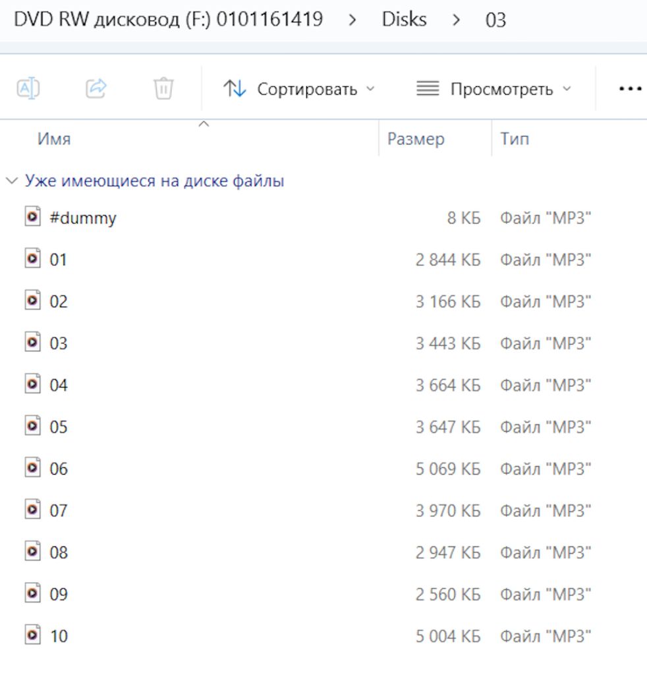Open the three-dot more options menu
647x675 pixels.
point(630,89)
